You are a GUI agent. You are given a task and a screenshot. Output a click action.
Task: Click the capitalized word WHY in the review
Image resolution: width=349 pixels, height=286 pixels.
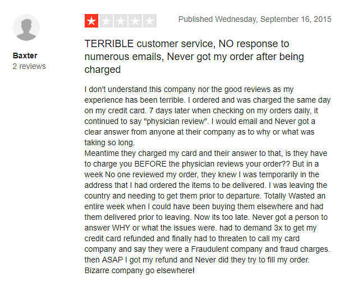click(x=121, y=228)
